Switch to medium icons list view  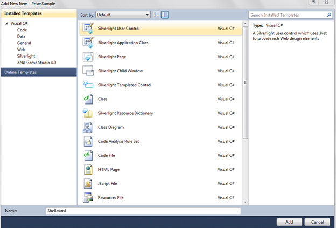[165, 15]
